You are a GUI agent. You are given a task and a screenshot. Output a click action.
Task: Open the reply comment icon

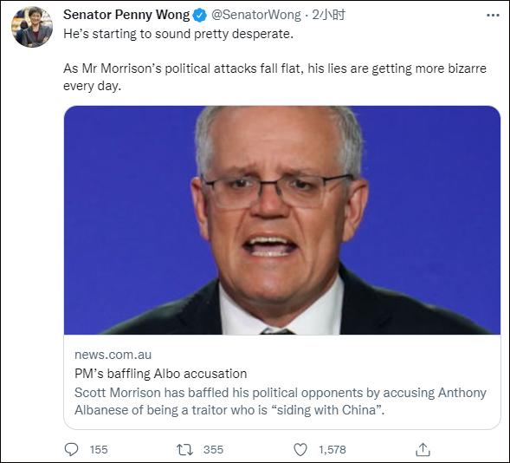[71, 450]
